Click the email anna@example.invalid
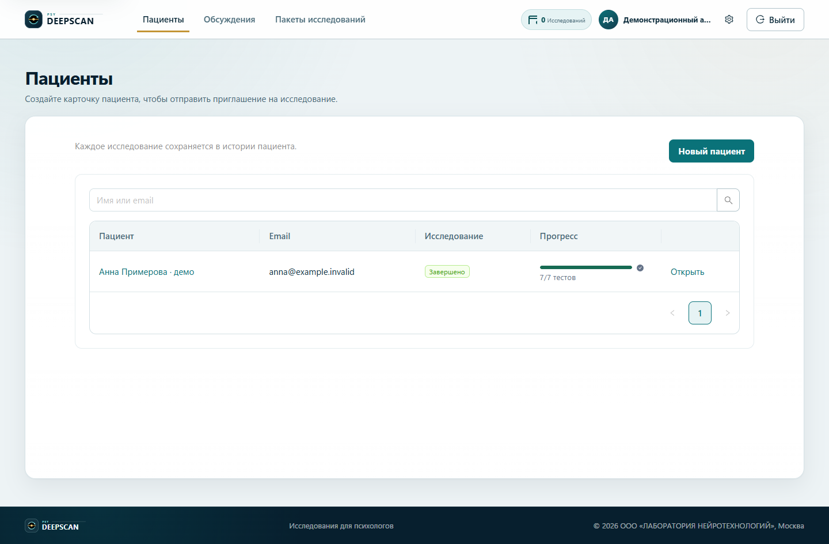Image resolution: width=829 pixels, height=544 pixels. [x=312, y=272]
